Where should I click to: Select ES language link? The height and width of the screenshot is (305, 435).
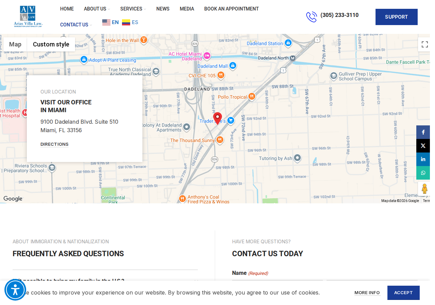tap(135, 22)
